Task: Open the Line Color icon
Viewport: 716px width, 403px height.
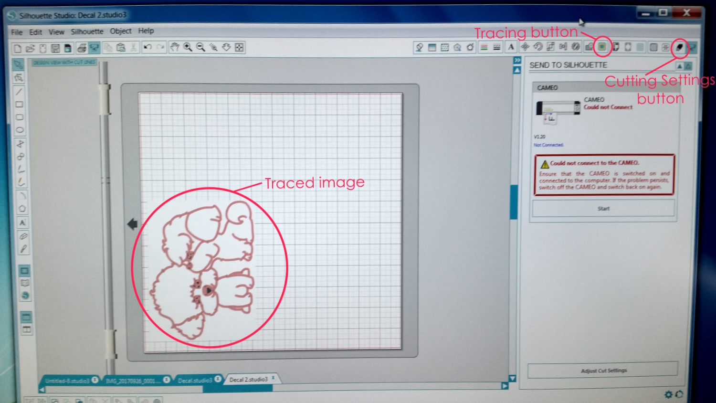Action: pos(484,47)
